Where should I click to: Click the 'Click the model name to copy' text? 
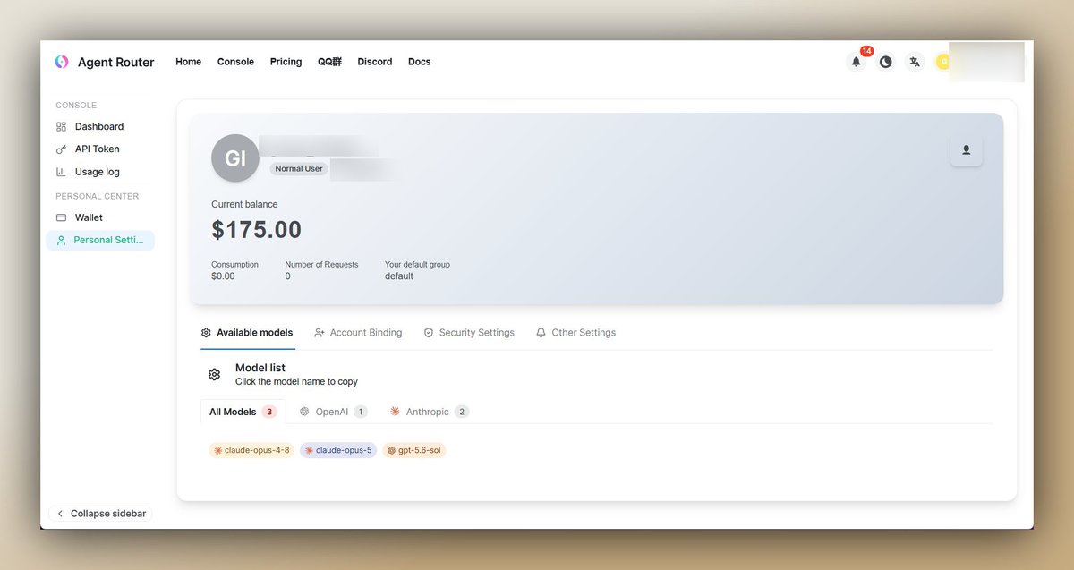pyautogui.click(x=296, y=381)
